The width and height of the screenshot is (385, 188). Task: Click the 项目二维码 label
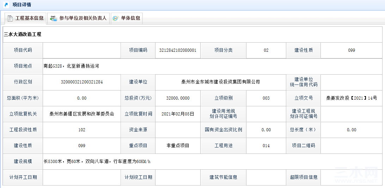pos(304,146)
